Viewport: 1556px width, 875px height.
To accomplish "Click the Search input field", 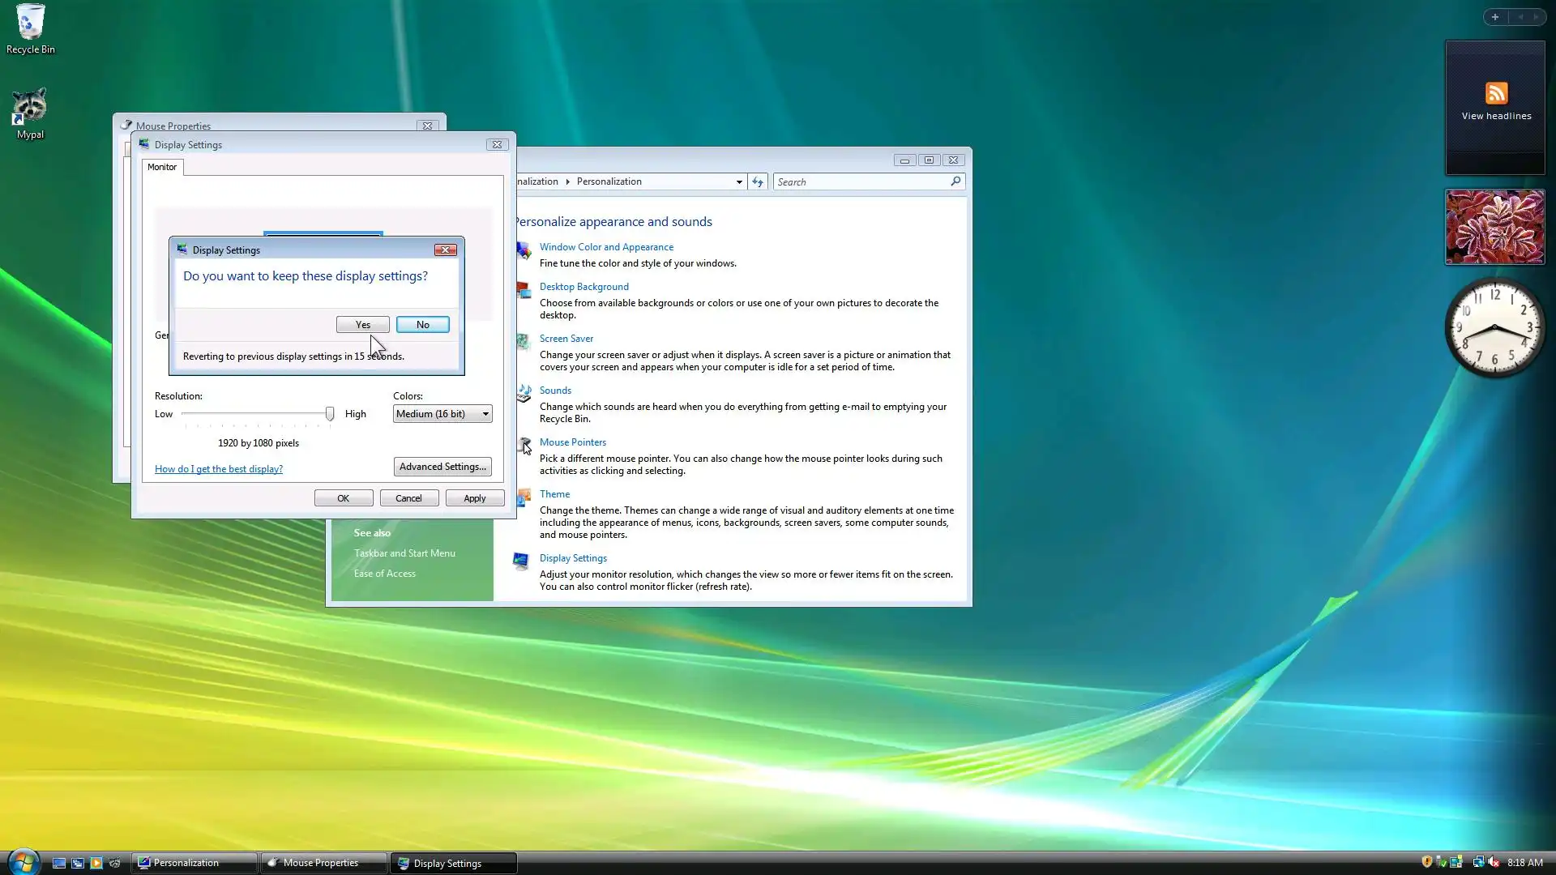I will coord(861,181).
